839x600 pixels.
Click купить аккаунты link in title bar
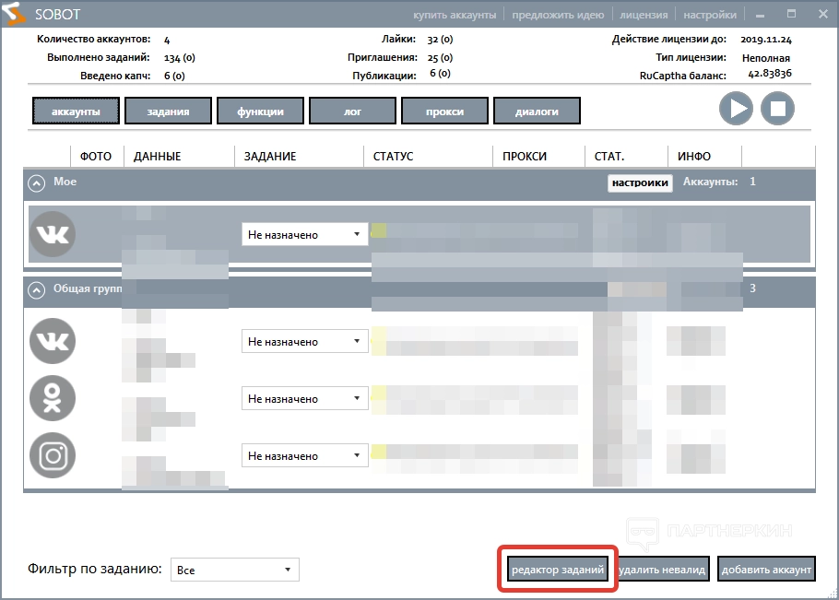(455, 15)
